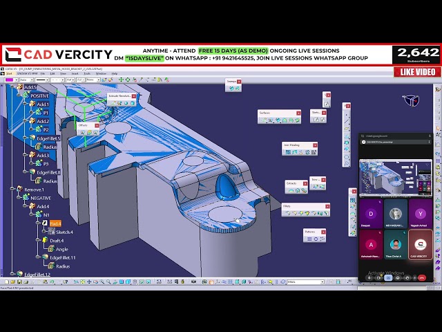Click the last icon in the Surfaces toolbar

(x=298, y=120)
